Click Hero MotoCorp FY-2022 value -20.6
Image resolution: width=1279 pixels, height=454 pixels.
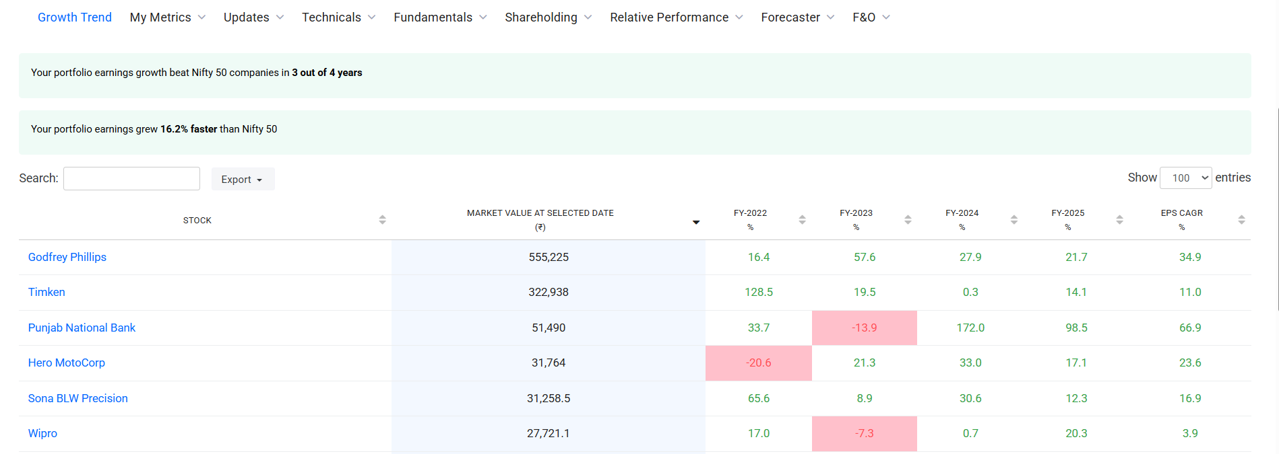tap(759, 363)
